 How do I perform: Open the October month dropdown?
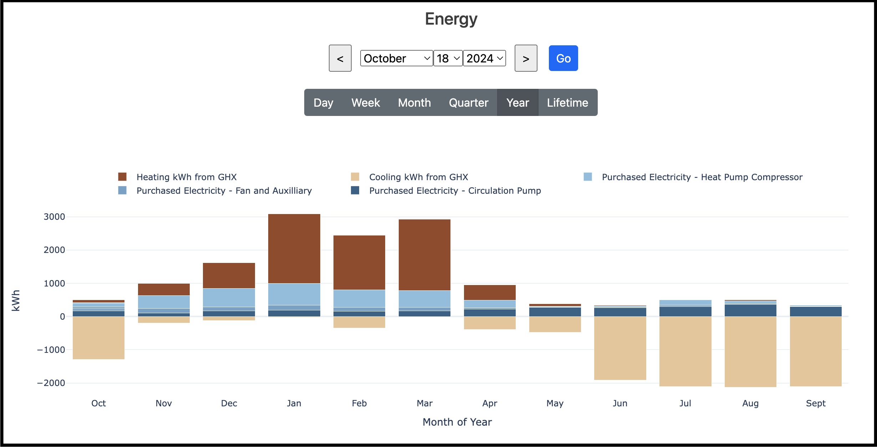click(x=396, y=59)
